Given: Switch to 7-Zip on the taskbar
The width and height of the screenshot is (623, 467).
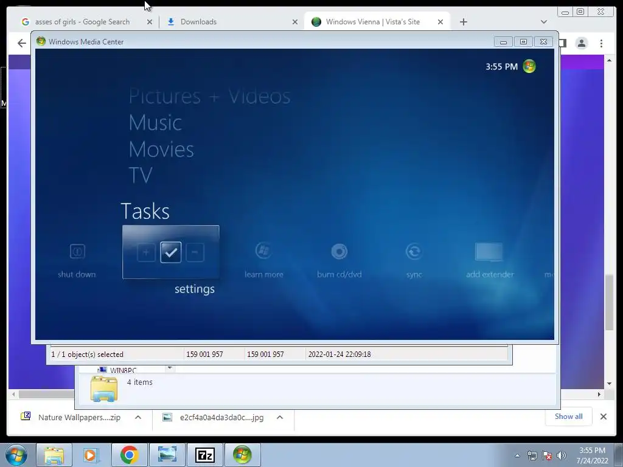Looking at the screenshot, I should point(205,455).
